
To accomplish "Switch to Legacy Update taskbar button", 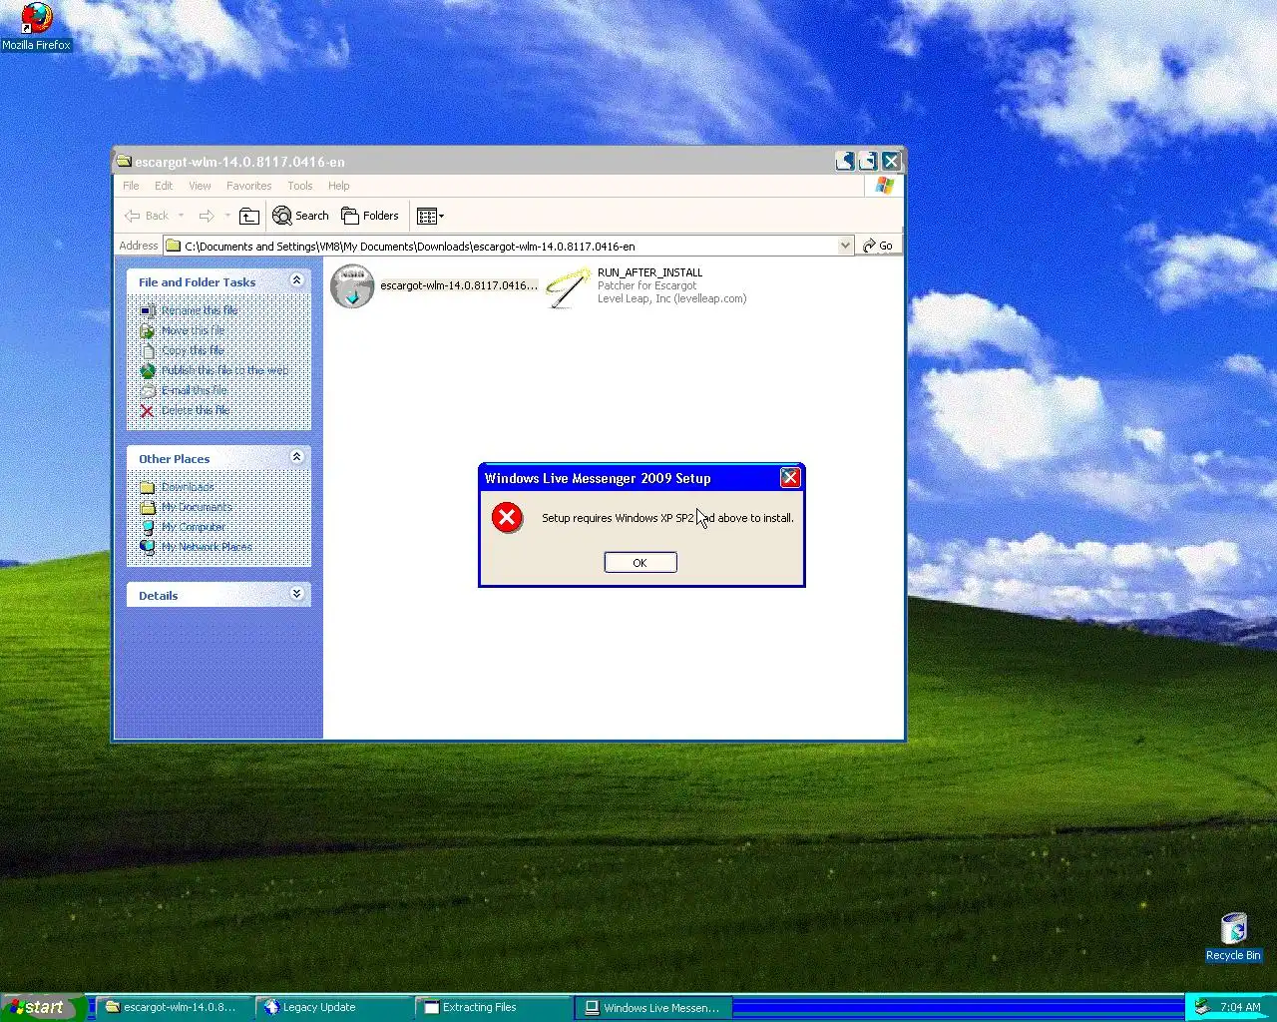I will point(332,1007).
